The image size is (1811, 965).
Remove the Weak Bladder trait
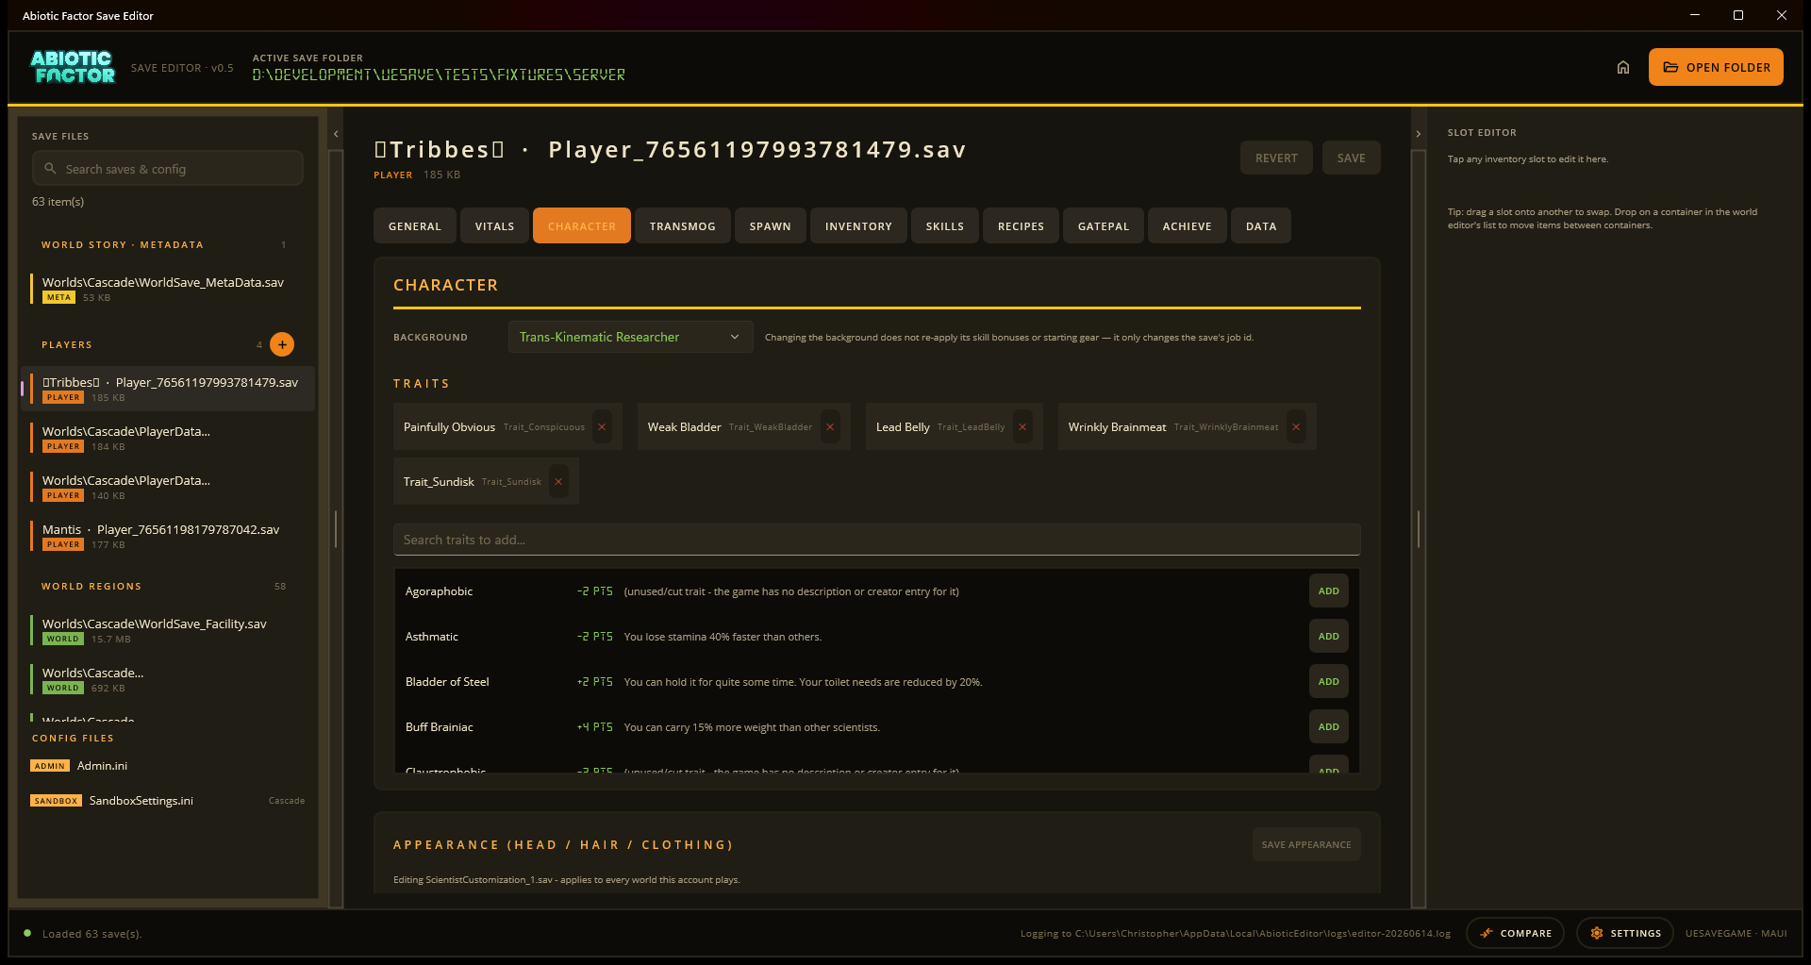[830, 427]
